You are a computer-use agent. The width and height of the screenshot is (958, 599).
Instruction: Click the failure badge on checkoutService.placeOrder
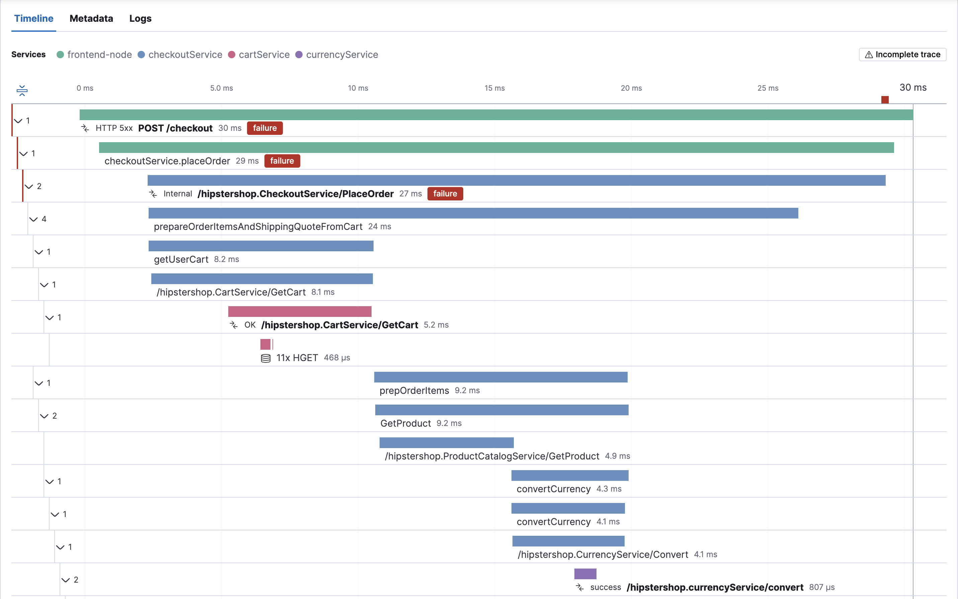click(x=282, y=161)
